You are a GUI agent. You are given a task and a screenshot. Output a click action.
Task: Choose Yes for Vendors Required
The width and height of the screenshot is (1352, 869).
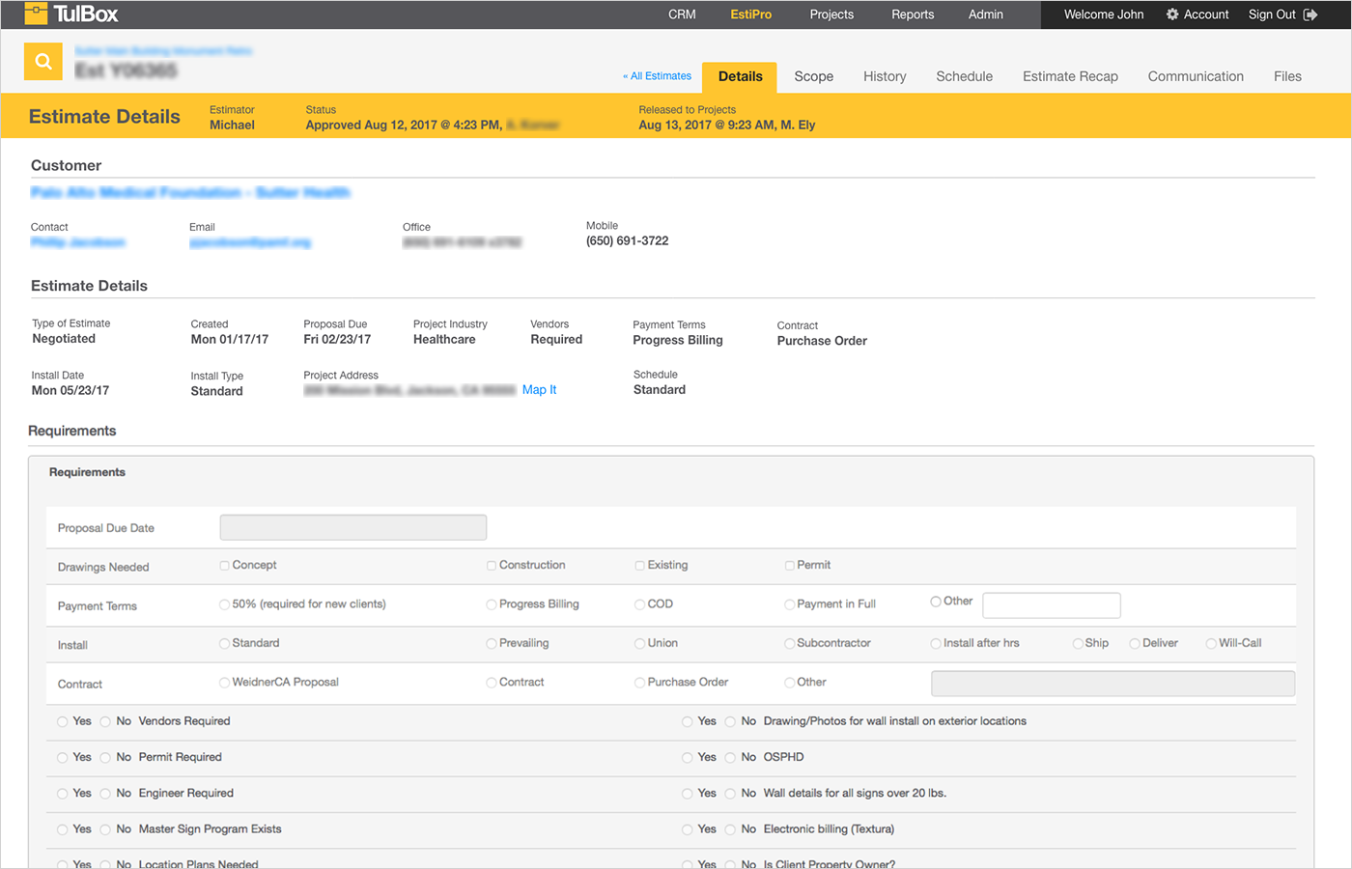coord(63,721)
